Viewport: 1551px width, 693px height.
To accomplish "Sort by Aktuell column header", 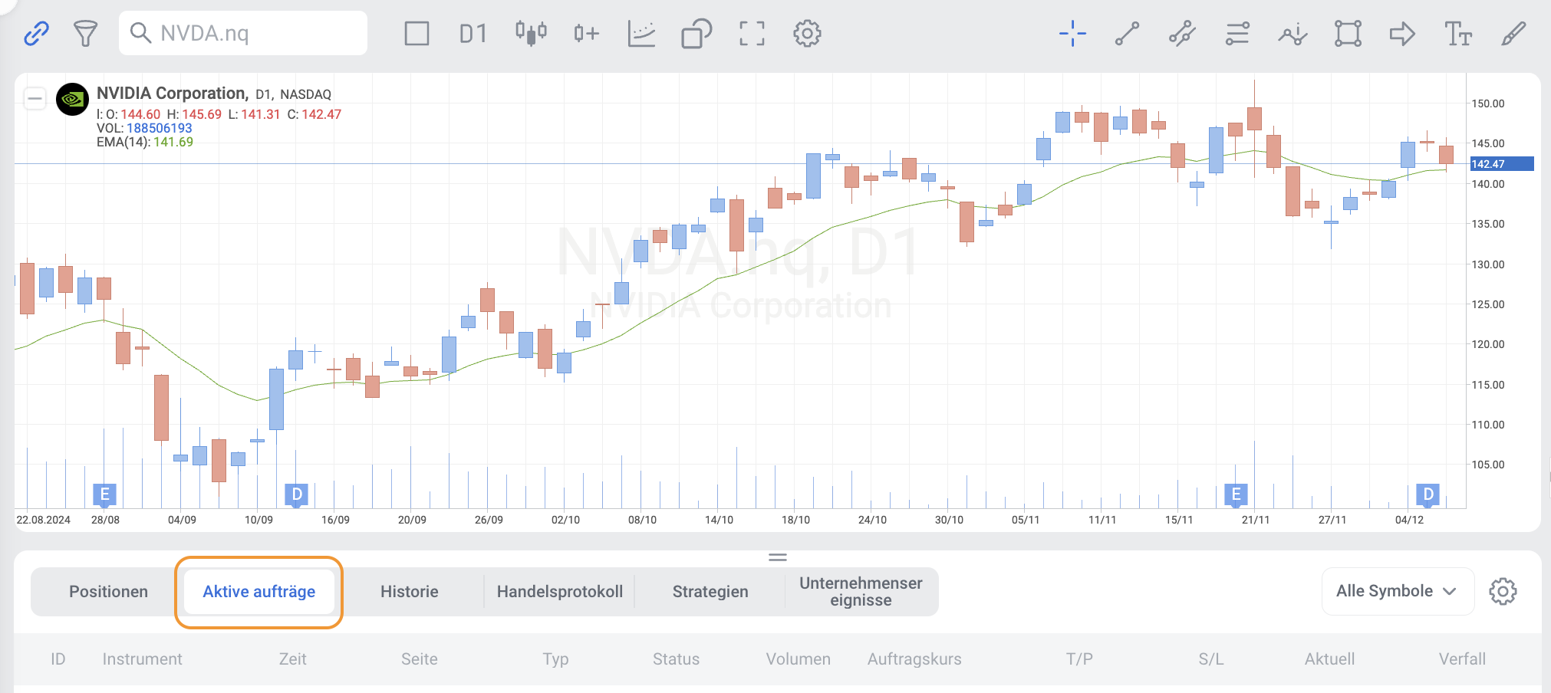I will click(x=1330, y=659).
